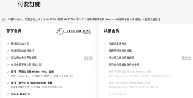Click checkmark beside 華爾街日報 Digital Plus 會籍
The height and width of the screenshot is (98, 193).
[x=8, y=72]
